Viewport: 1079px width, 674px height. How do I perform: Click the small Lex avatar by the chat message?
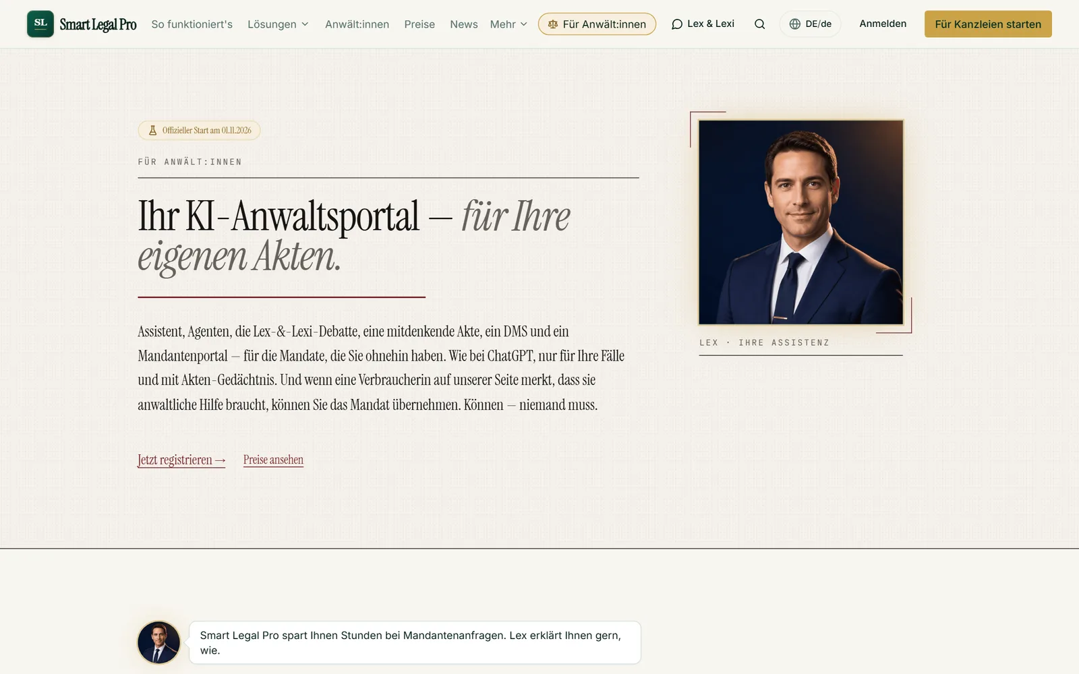159,642
